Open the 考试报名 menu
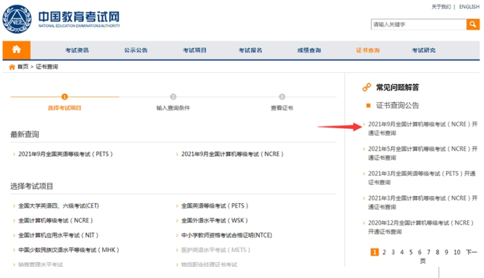The width and height of the screenshot is (484, 278). pyautogui.click(x=250, y=50)
